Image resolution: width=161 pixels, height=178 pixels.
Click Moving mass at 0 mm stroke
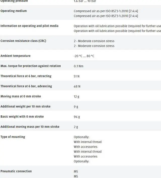(21, 96)
